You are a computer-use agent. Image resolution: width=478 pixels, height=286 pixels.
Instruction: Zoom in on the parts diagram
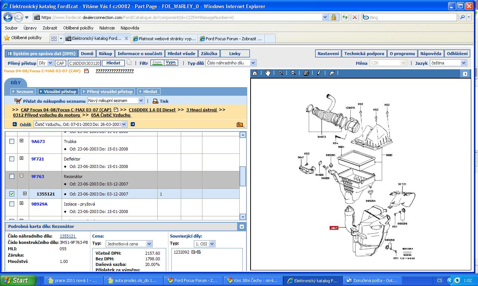(x=280, y=73)
